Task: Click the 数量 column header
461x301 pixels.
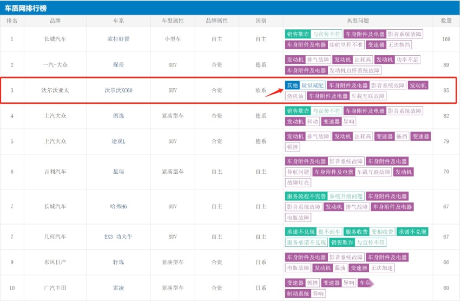Action: pyautogui.click(x=446, y=21)
